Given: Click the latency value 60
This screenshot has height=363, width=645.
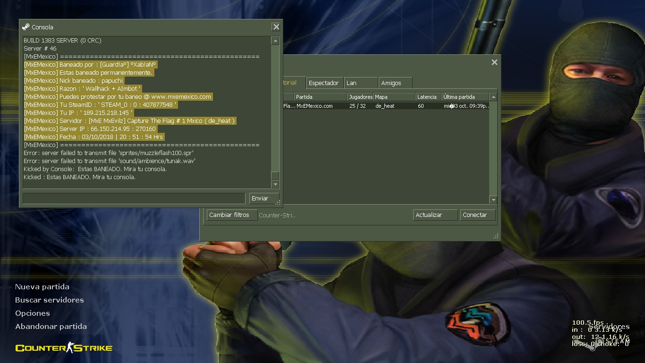Looking at the screenshot, I should (x=421, y=106).
